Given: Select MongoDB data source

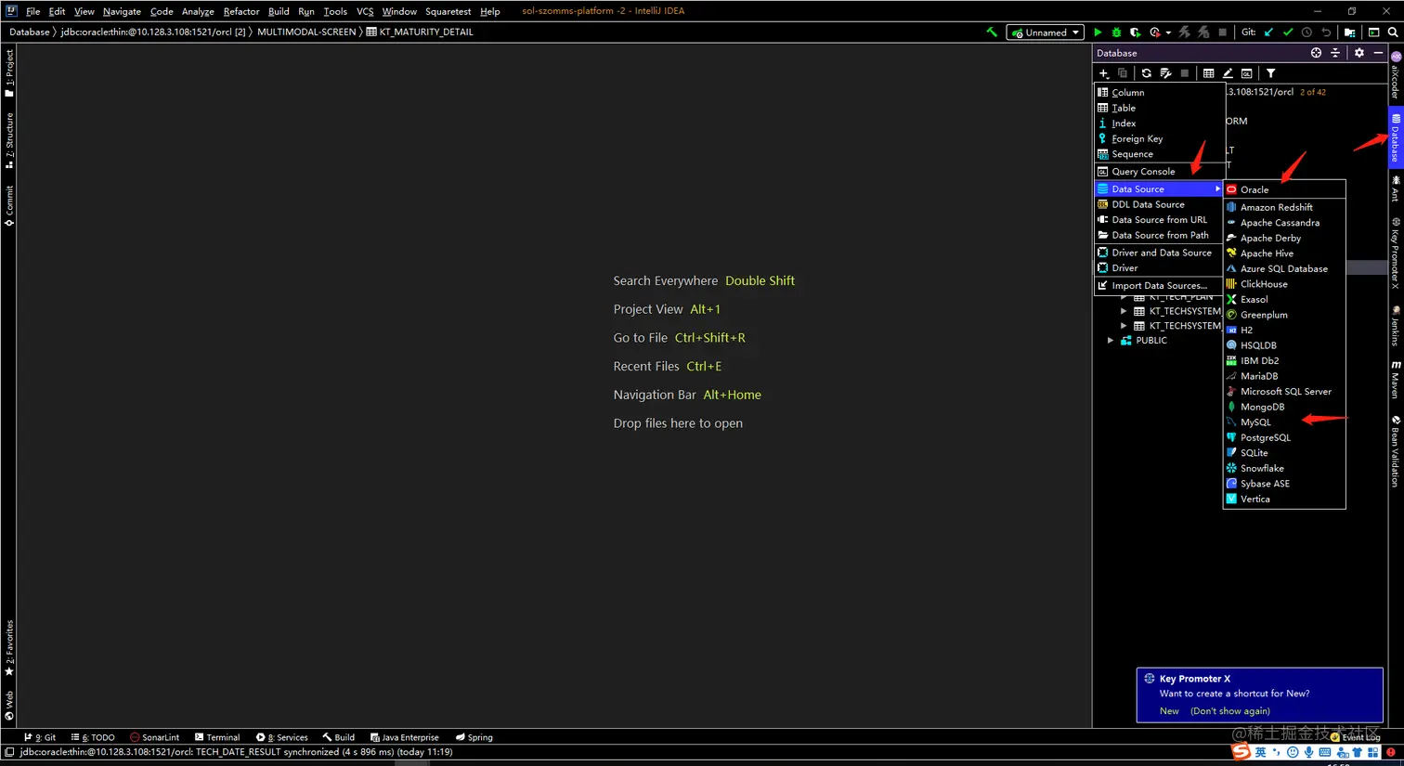Looking at the screenshot, I should click(x=1284, y=407).
